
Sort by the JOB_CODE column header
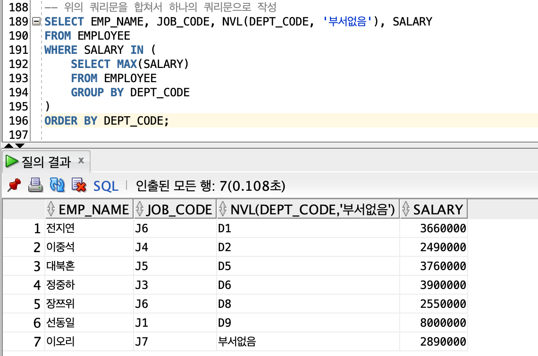pyautogui.click(x=175, y=209)
